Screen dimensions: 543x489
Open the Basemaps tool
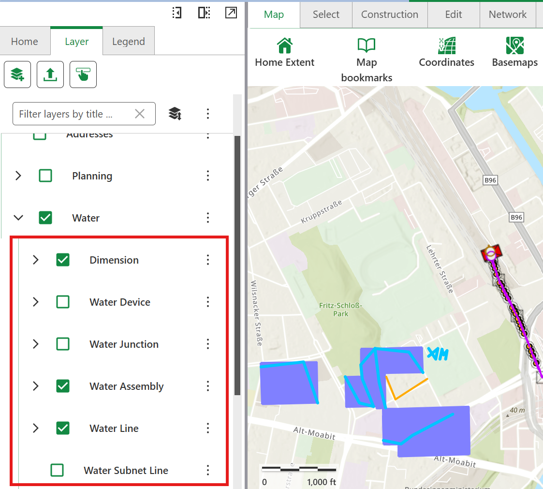514,46
